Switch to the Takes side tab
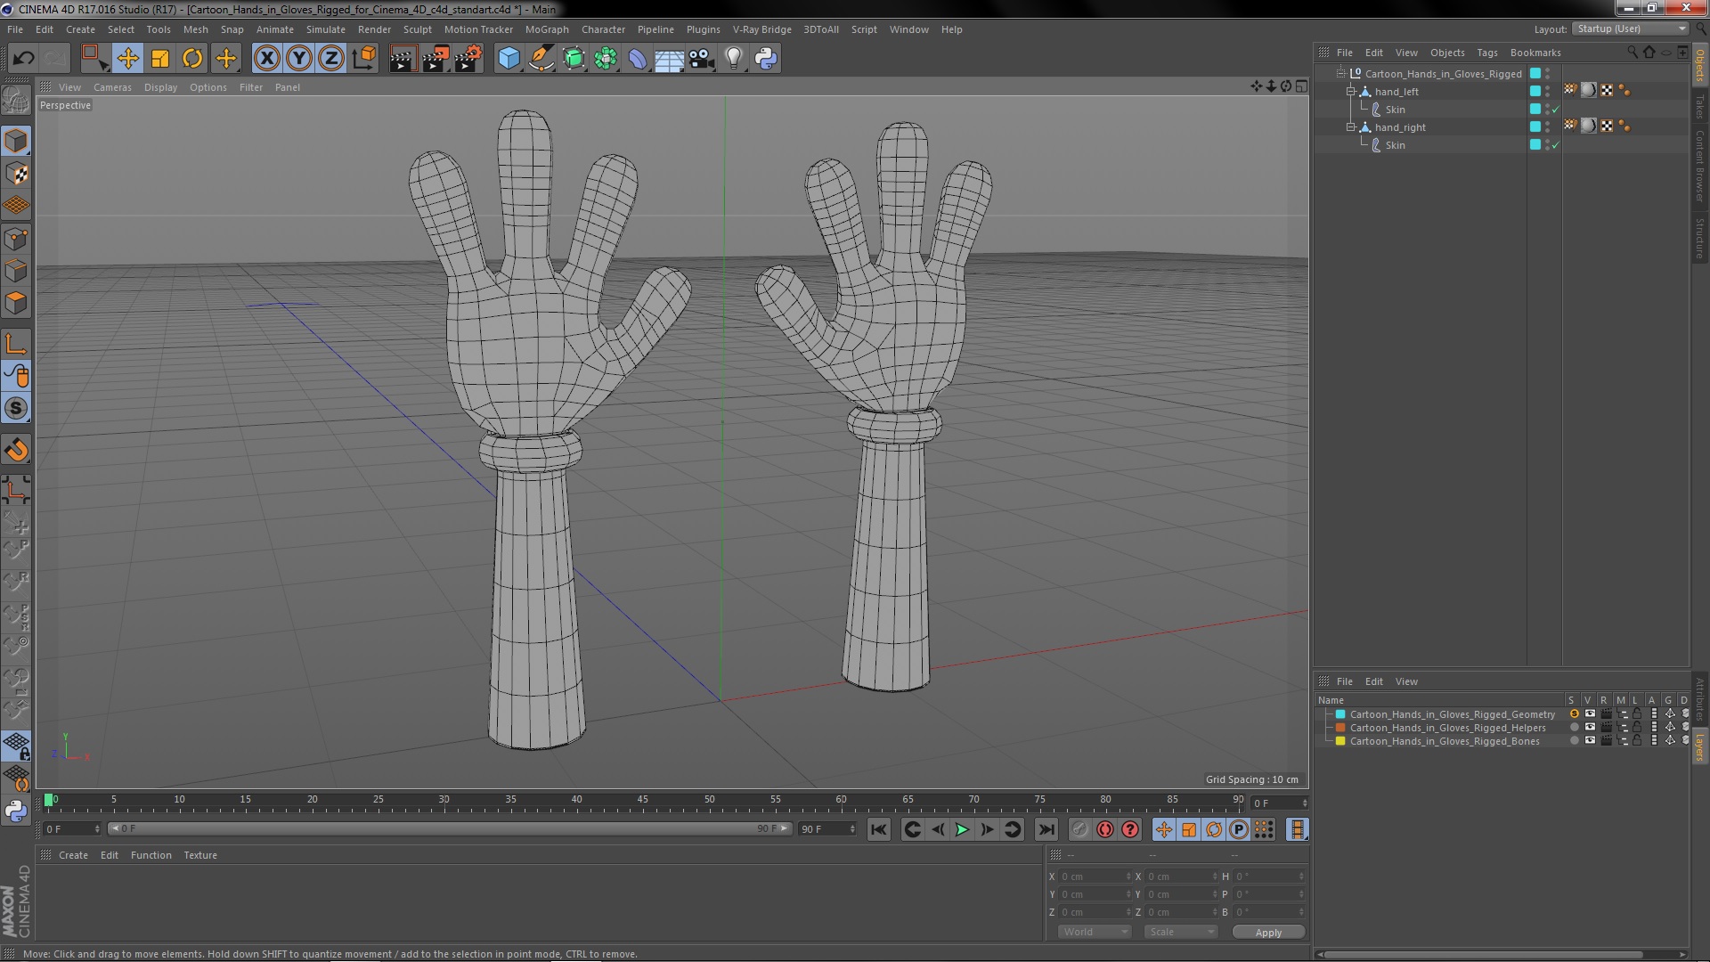 (1699, 106)
